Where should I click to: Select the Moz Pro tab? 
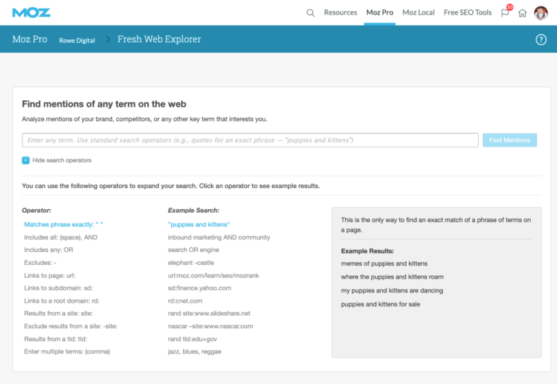379,12
